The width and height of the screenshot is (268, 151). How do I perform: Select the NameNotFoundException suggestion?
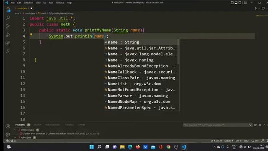point(141,90)
